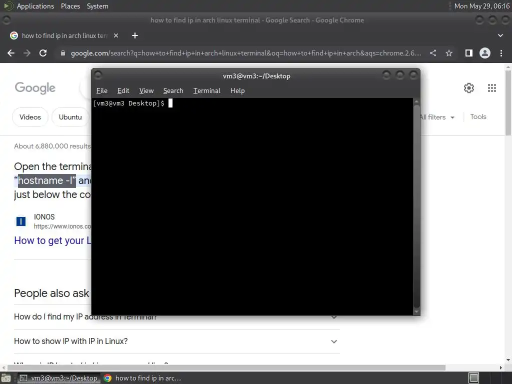Go forward in Chrome browser
Screen dimensions: 512x384
(x=27, y=53)
